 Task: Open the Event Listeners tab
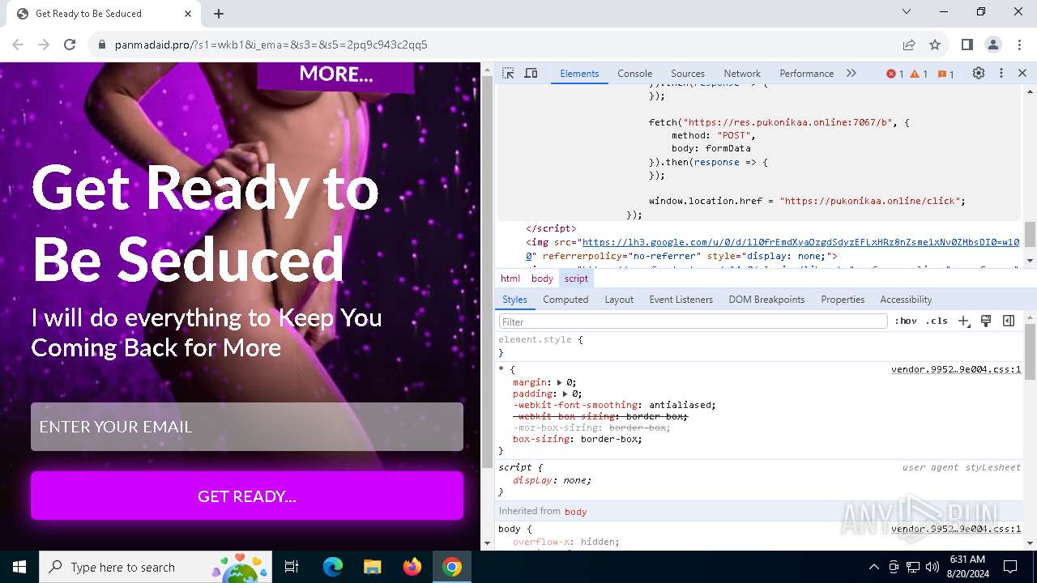click(x=681, y=299)
